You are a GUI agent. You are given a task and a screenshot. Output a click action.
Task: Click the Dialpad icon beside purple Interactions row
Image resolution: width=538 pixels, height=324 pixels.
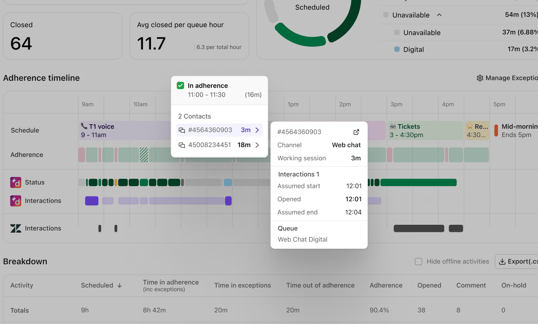tap(16, 201)
